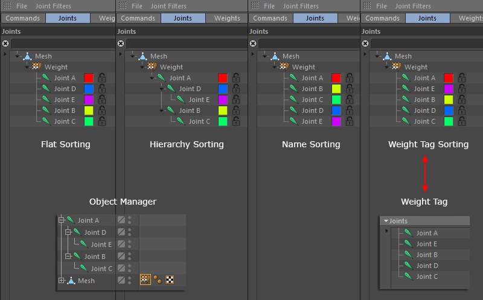
Task: Click the checkerboard texture tag on the Mesh row
Action: (170, 279)
